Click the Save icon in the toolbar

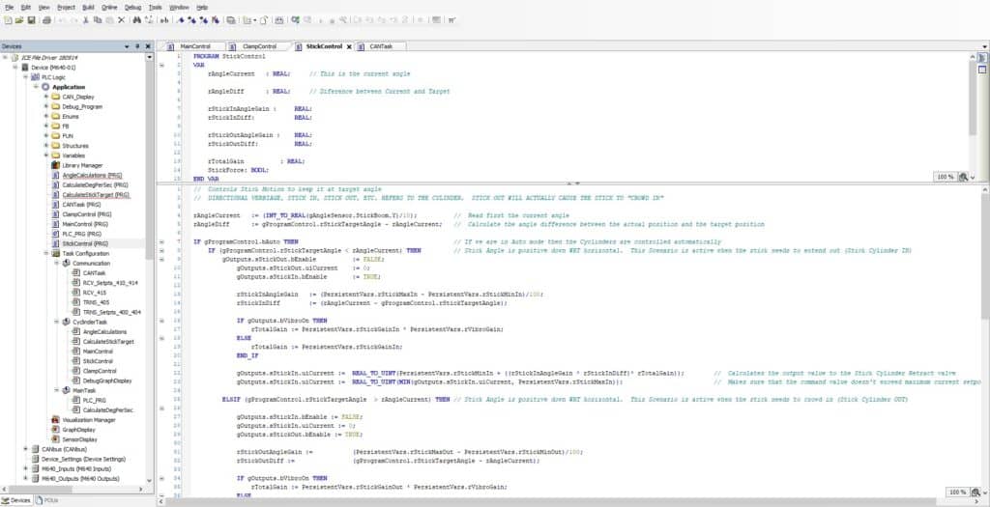coord(32,19)
